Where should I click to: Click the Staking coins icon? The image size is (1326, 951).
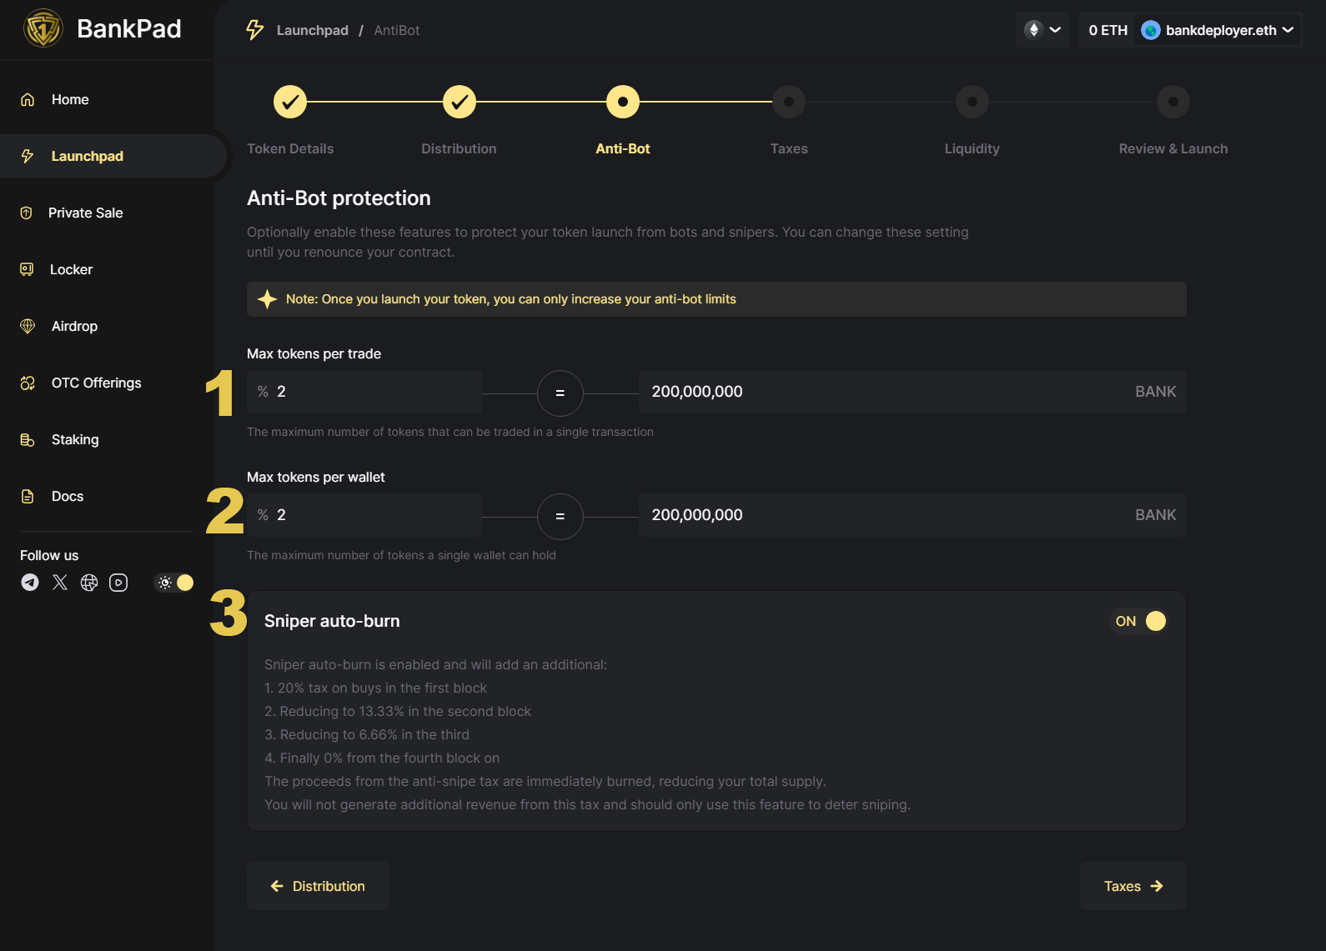[x=28, y=439]
